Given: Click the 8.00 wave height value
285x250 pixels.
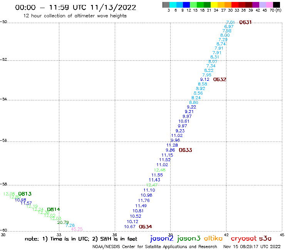Looking at the screenshot, I should point(225,35).
